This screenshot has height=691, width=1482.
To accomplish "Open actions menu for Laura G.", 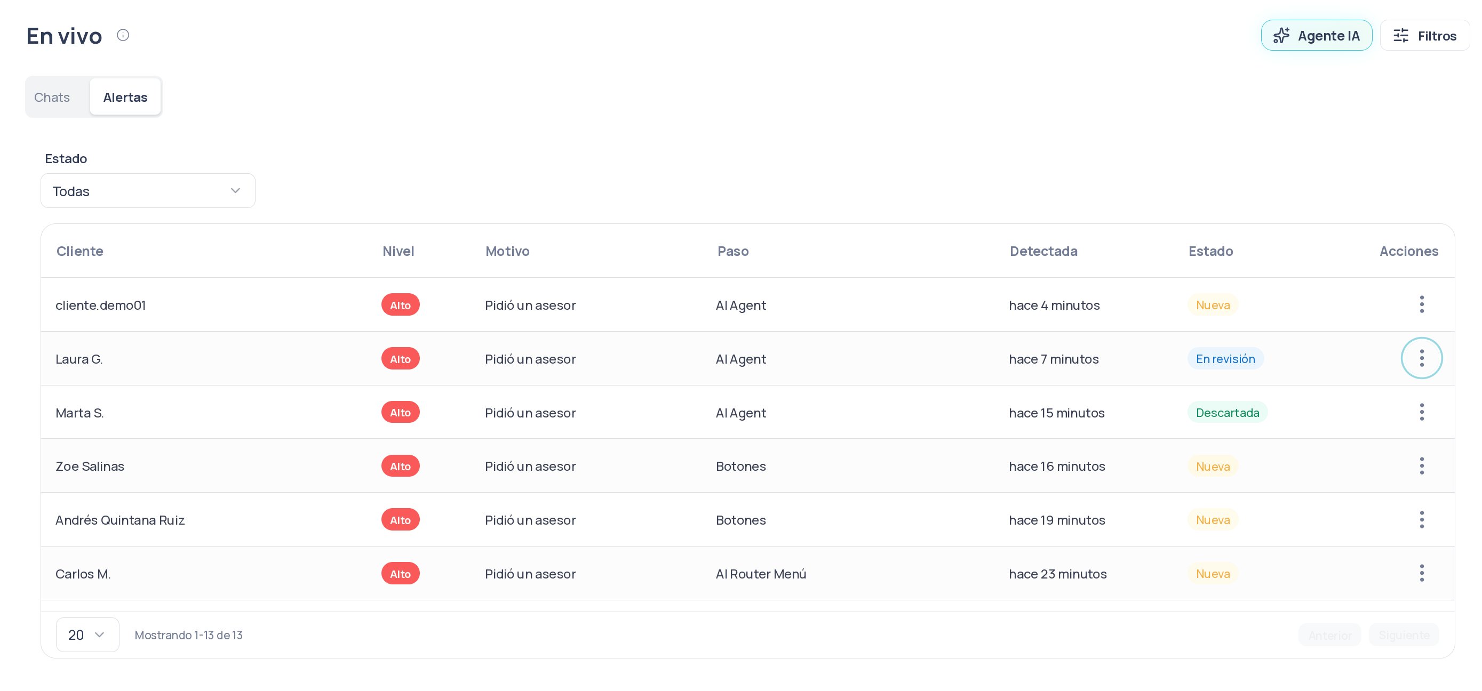I will 1421,358.
